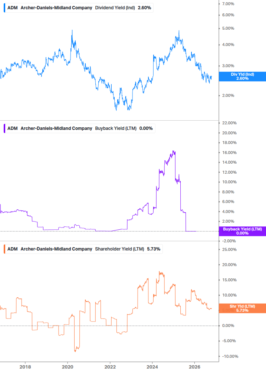Select the 'Shareholder Yield (LTM)' legend label
The height and width of the screenshot is (373, 266).
(119, 249)
